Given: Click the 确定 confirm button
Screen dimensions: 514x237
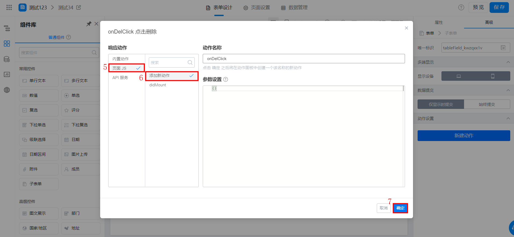Looking at the screenshot, I should coord(400,208).
